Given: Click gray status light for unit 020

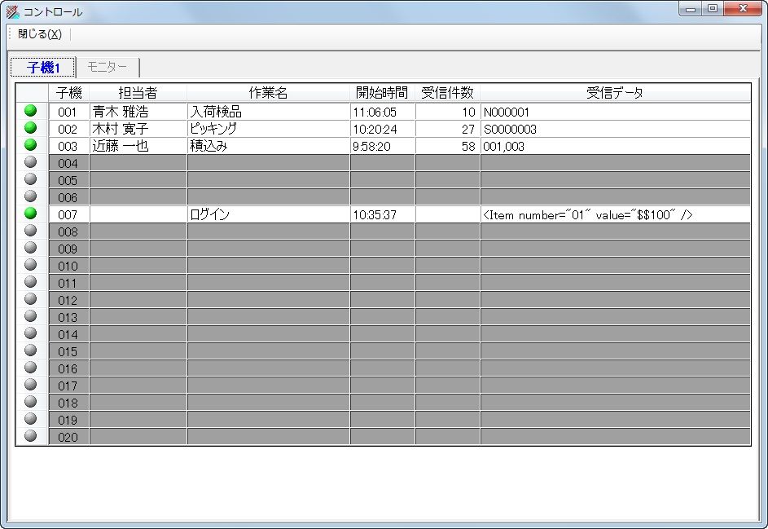Looking at the screenshot, I should coord(31,436).
